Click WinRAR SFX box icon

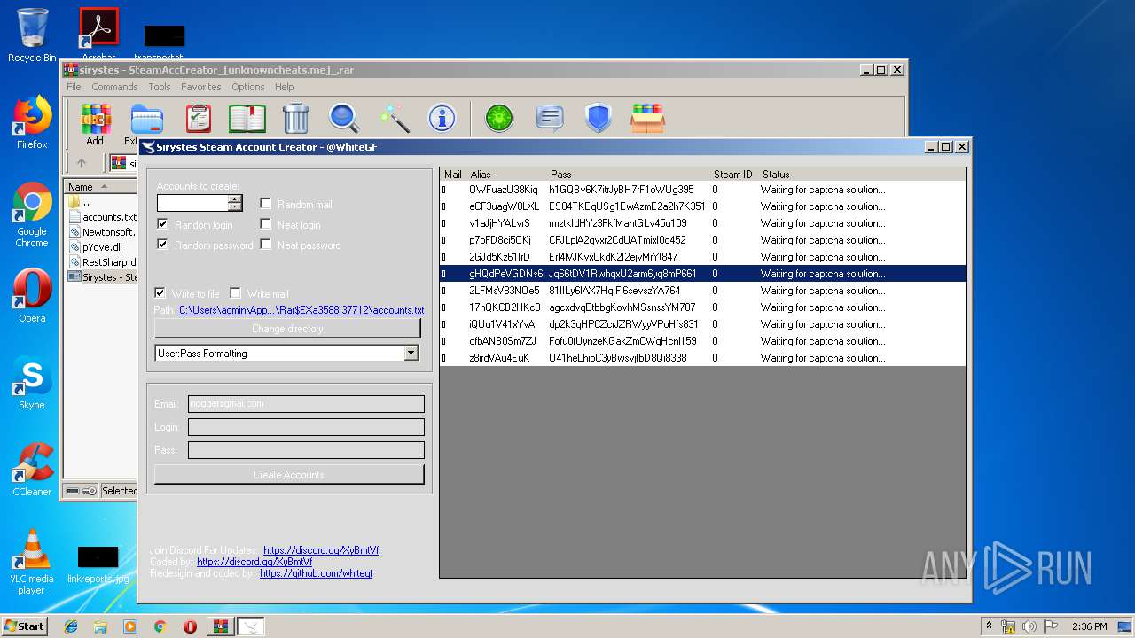point(647,119)
